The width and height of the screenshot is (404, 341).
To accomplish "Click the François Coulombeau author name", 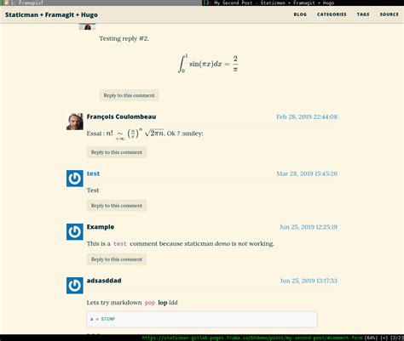I will (121, 117).
